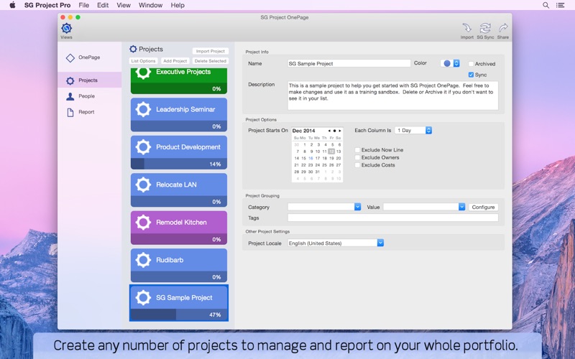Viewport: 575px width, 359px height.
Task: Click the Add Project button
Action: pos(175,61)
